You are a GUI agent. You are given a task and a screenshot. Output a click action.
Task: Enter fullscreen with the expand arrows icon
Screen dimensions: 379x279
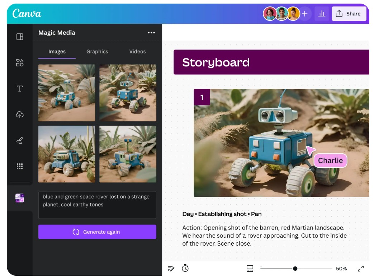tap(361, 269)
